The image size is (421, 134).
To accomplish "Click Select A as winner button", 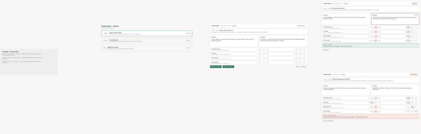I will pos(216,67).
